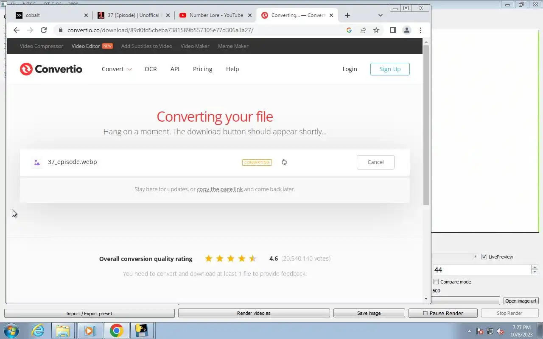The width and height of the screenshot is (543, 339).
Task: Open Pricing page
Action: [202, 69]
